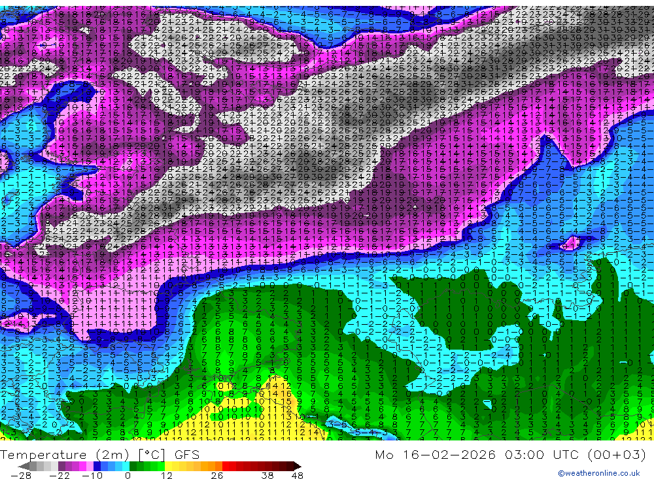Click the 'Mo 16-02-2026 03:00 UTC (00+03)' timestamp
This screenshot has width=654, height=479.
click(510, 454)
